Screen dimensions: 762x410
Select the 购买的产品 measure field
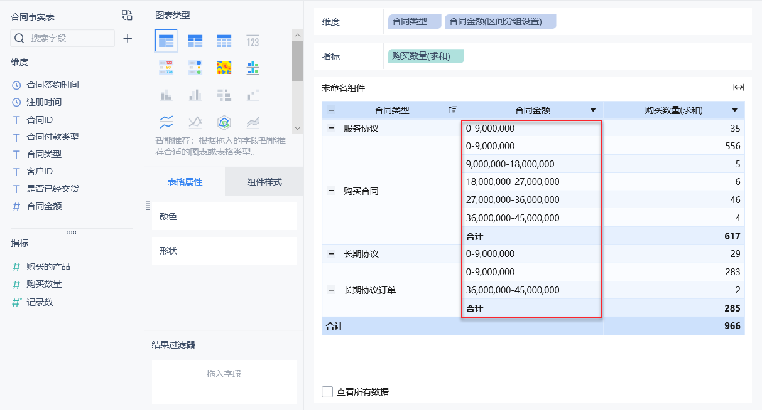pyautogui.click(x=48, y=266)
